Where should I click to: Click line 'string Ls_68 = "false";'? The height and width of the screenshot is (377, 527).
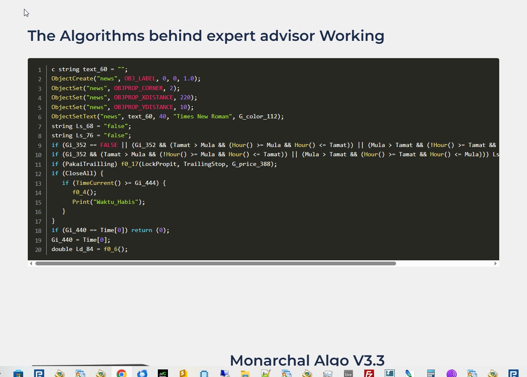pos(91,126)
